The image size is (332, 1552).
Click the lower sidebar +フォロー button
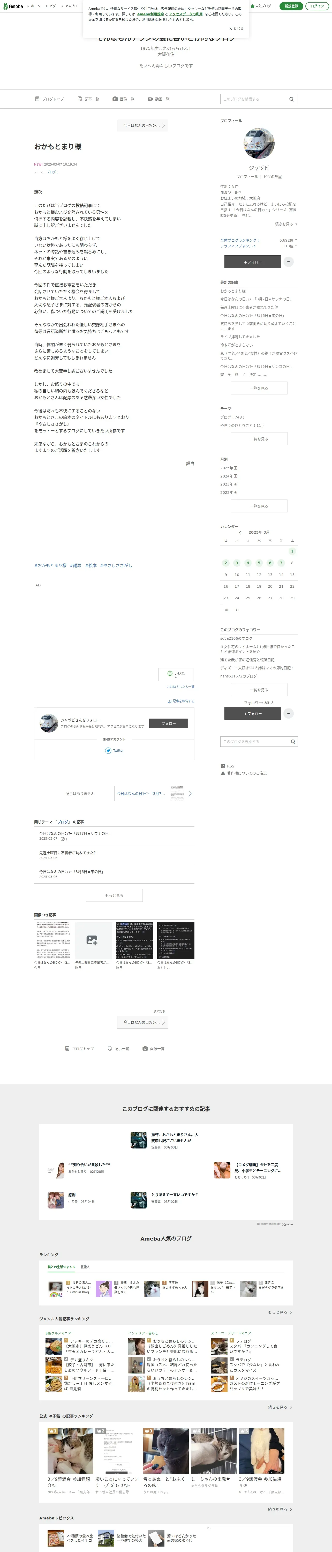(252, 713)
